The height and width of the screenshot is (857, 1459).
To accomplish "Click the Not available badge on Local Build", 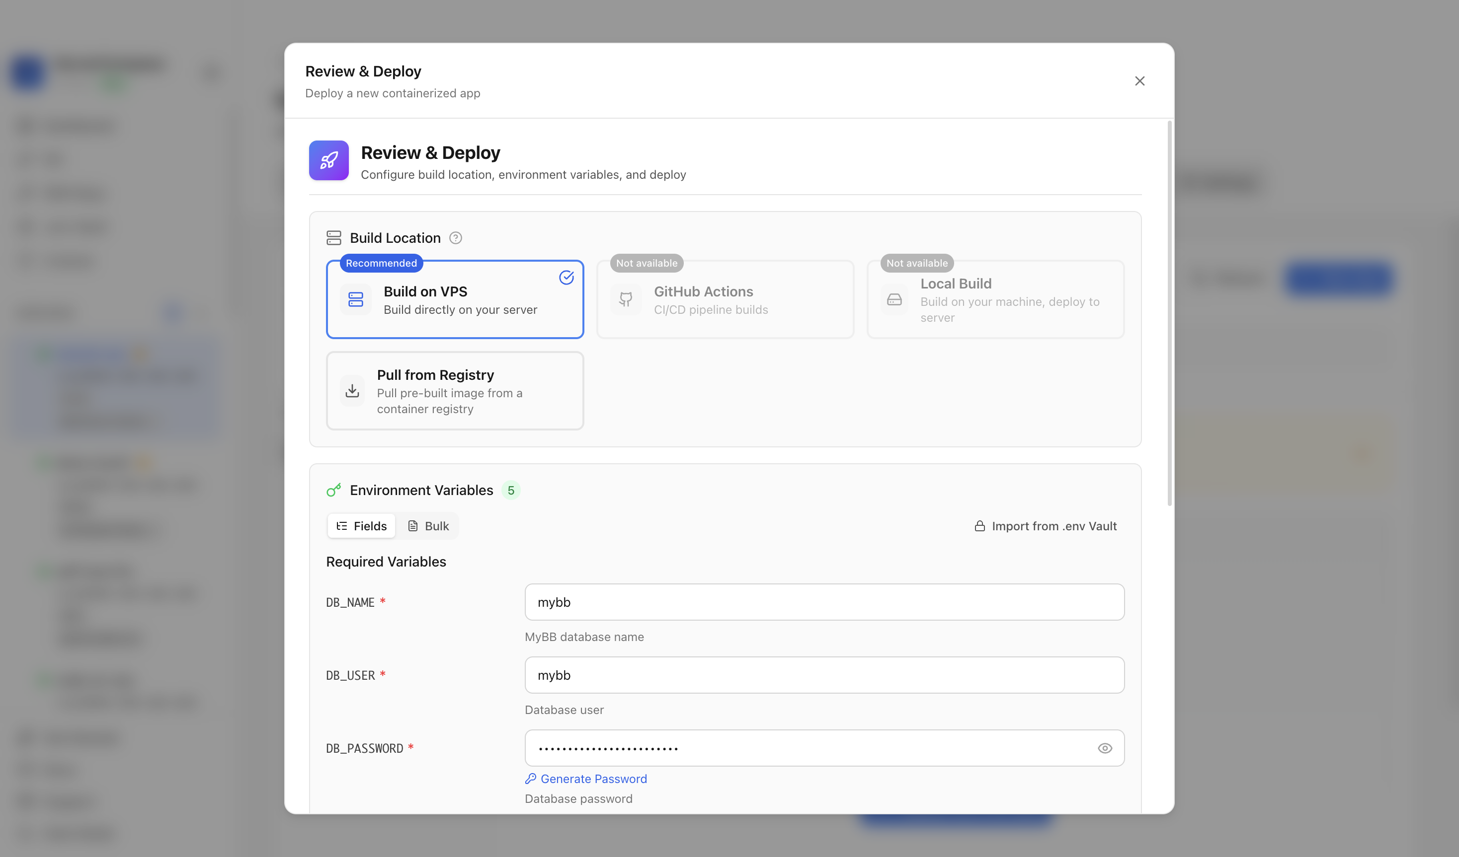I will (x=917, y=263).
